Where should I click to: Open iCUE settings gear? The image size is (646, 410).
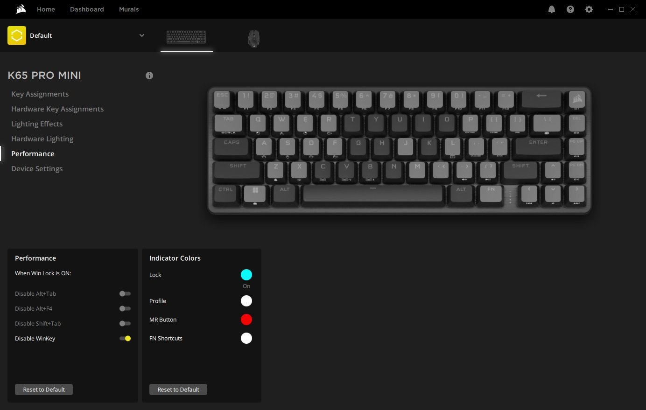click(589, 9)
